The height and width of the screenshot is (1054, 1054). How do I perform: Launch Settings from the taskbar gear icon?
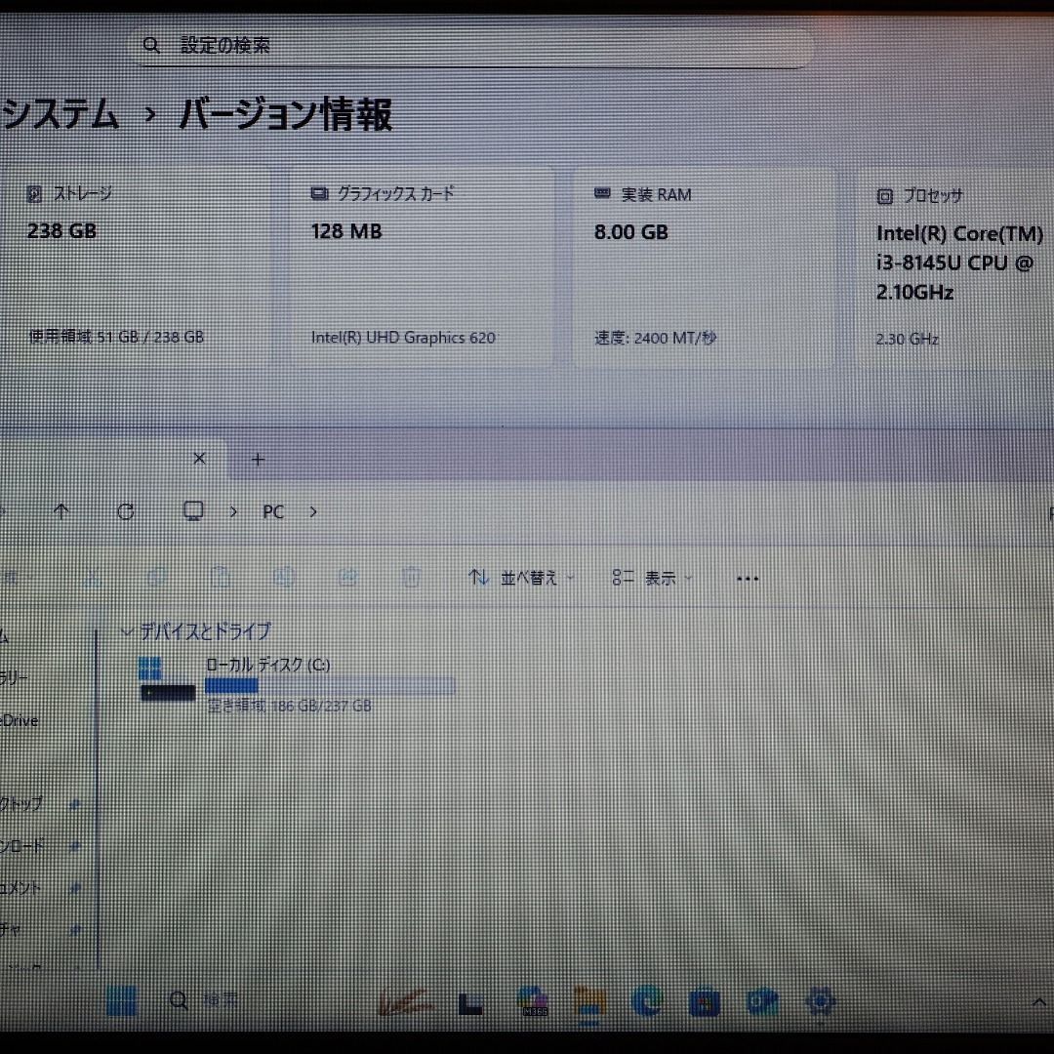pos(821,1000)
